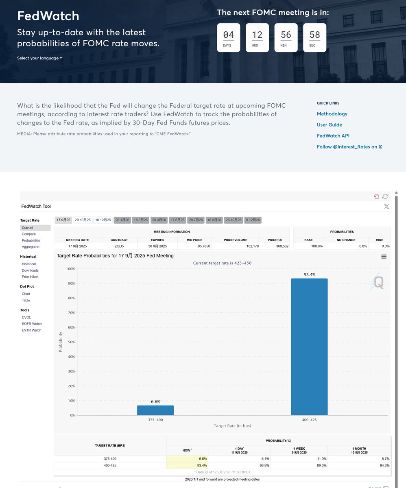Open the chart hamburger context menu
Viewport: 406px width, 488px height.
384,257
